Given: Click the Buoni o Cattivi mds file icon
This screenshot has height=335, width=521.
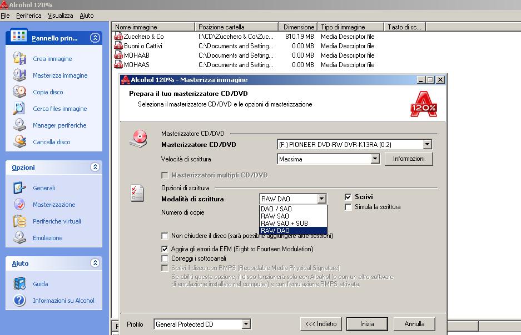Looking at the screenshot, I should pos(118,45).
